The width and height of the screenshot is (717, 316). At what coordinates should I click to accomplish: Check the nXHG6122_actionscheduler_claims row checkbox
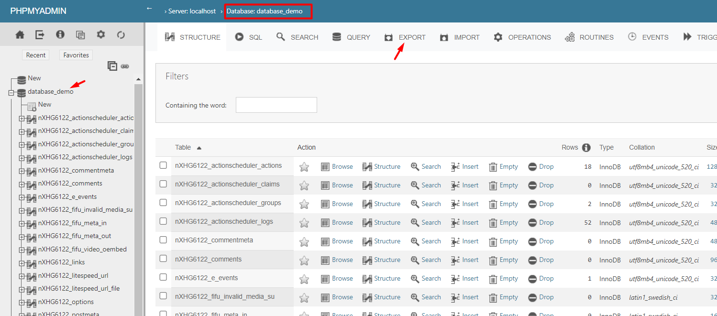[x=163, y=184]
